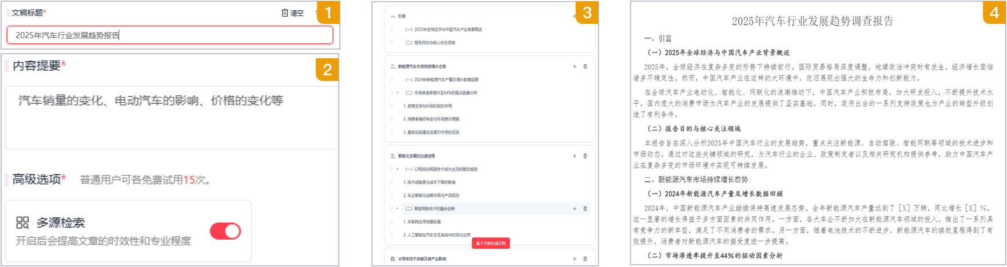Image resolution: width=1007 pixels, height=267 pixels.
Task: Click the plus icon for 四、半导体技术突破及其产业影响
Action: [x=574, y=259]
